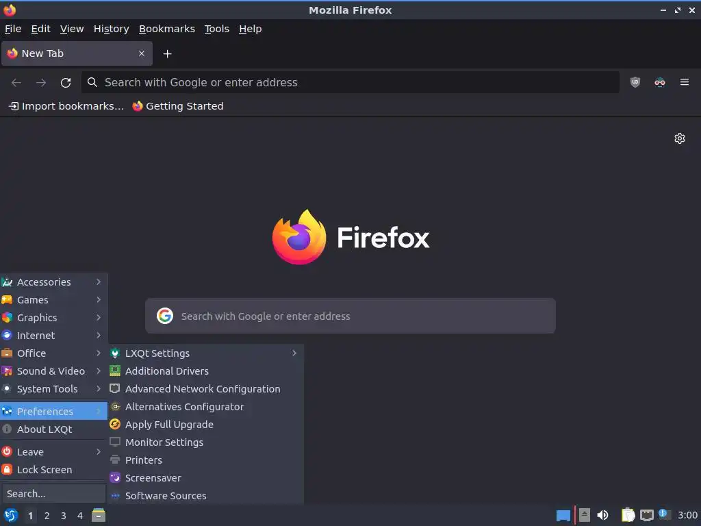Open the Firefox hamburger application menu

(684, 82)
